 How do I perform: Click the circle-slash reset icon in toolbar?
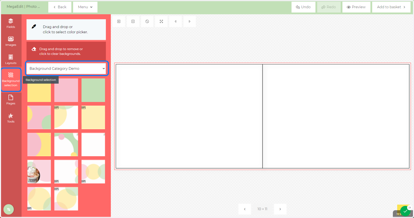pos(147,21)
